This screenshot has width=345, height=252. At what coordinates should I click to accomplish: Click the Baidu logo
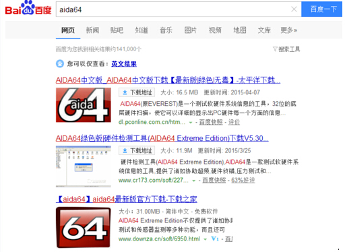click(x=28, y=8)
